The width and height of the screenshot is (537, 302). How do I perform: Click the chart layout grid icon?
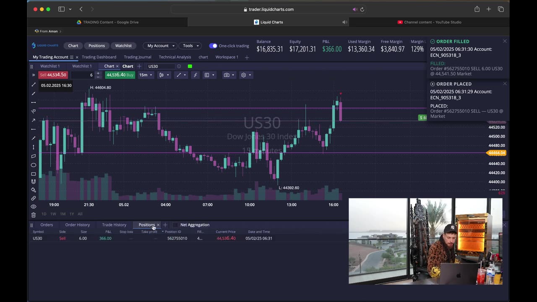pos(206,75)
